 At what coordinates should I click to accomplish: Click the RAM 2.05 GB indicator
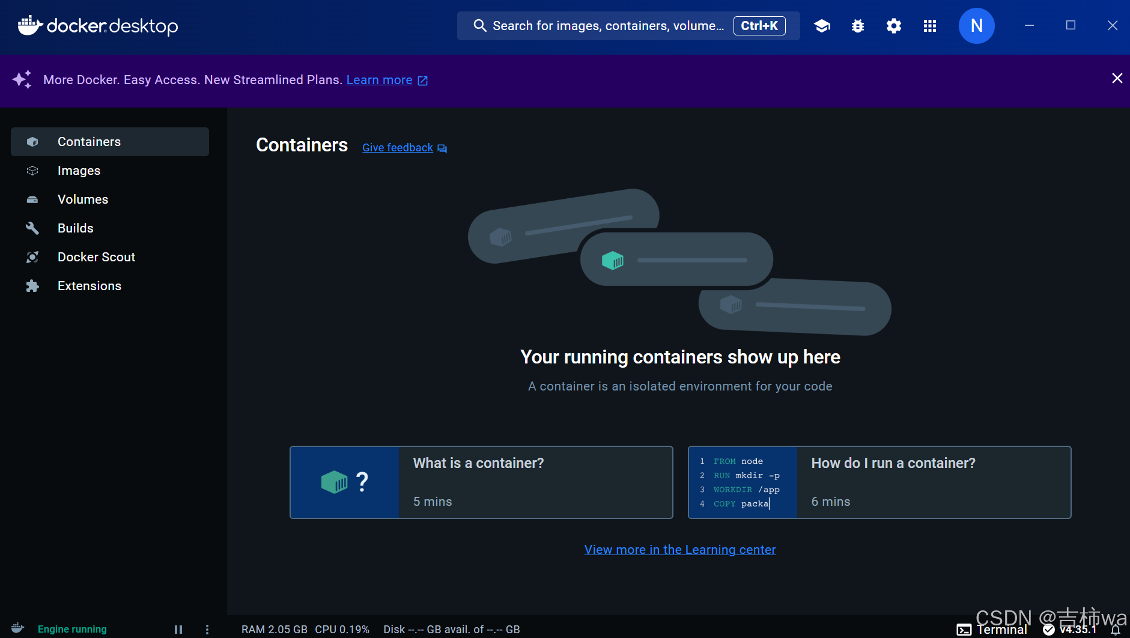[275, 630]
